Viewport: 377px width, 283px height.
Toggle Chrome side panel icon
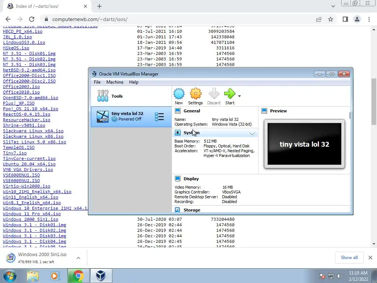coord(345,19)
